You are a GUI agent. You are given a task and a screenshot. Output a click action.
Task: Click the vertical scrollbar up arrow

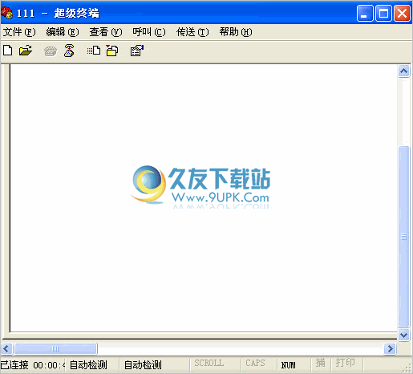click(x=403, y=71)
